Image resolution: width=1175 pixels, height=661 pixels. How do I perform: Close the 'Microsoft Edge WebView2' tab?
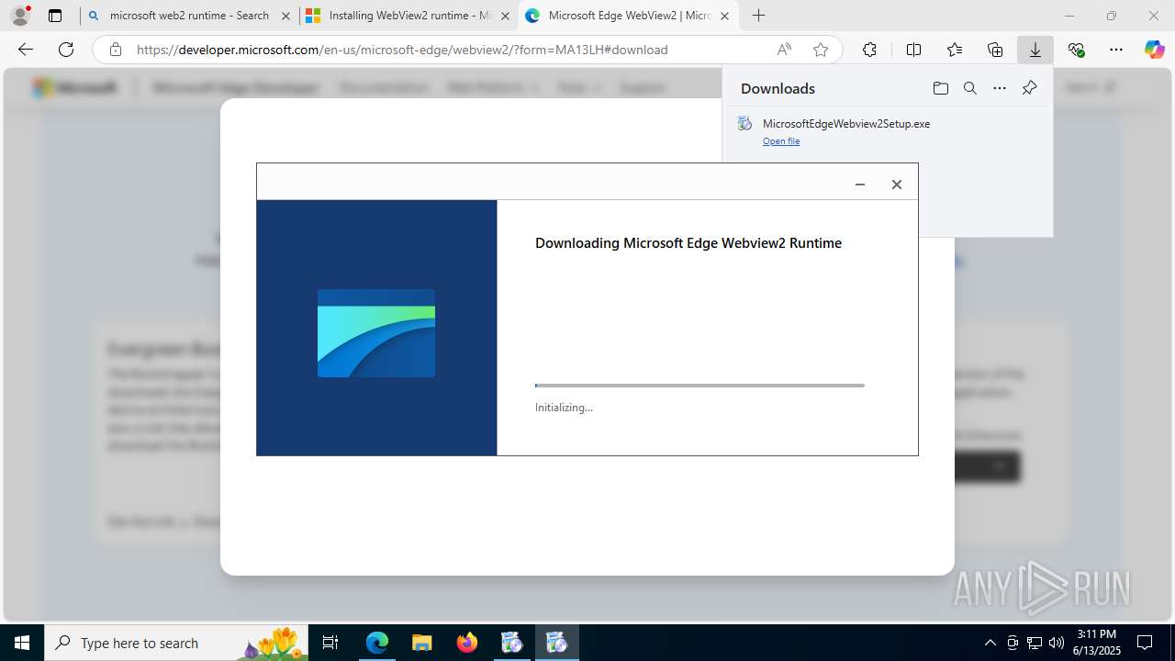click(x=724, y=16)
